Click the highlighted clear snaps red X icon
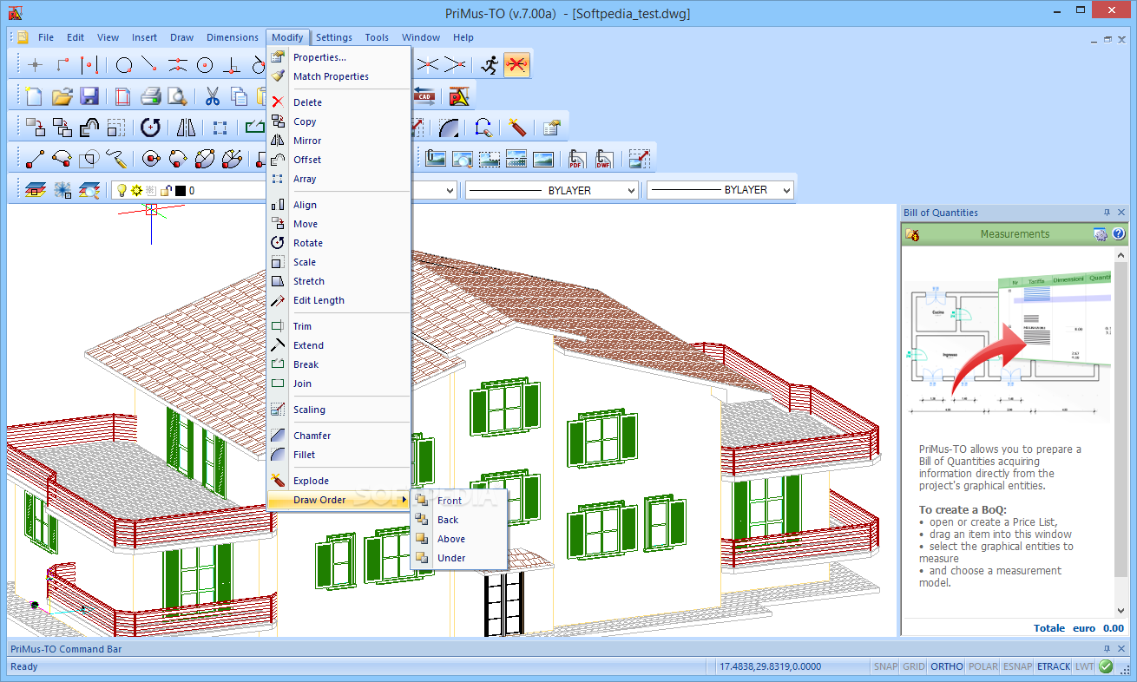The height and width of the screenshot is (682, 1137). pos(517,64)
